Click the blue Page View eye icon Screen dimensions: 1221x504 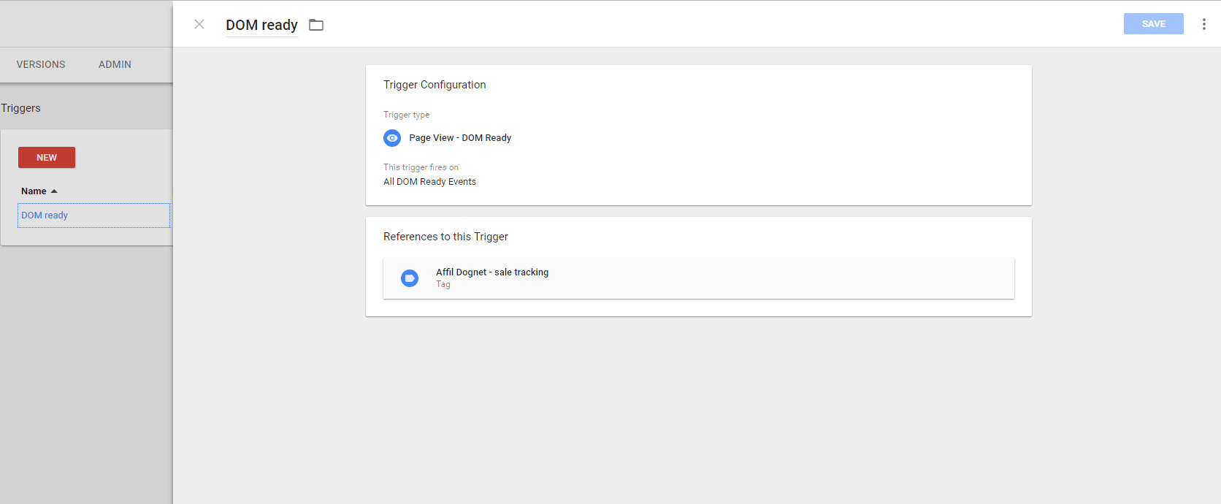tap(392, 138)
